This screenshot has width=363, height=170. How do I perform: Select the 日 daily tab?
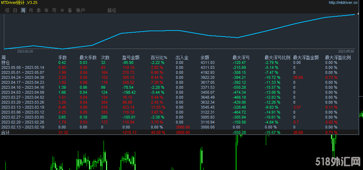pyautogui.click(x=15, y=10)
